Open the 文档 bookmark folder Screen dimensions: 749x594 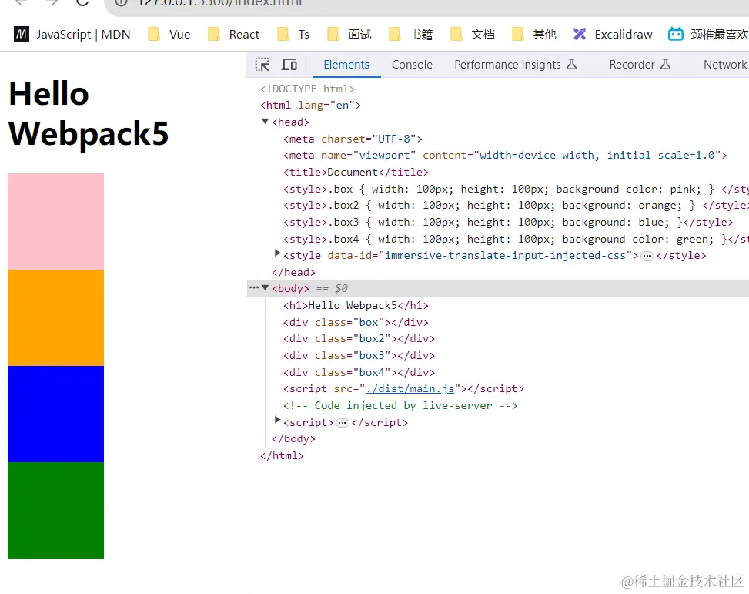[x=473, y=35]
